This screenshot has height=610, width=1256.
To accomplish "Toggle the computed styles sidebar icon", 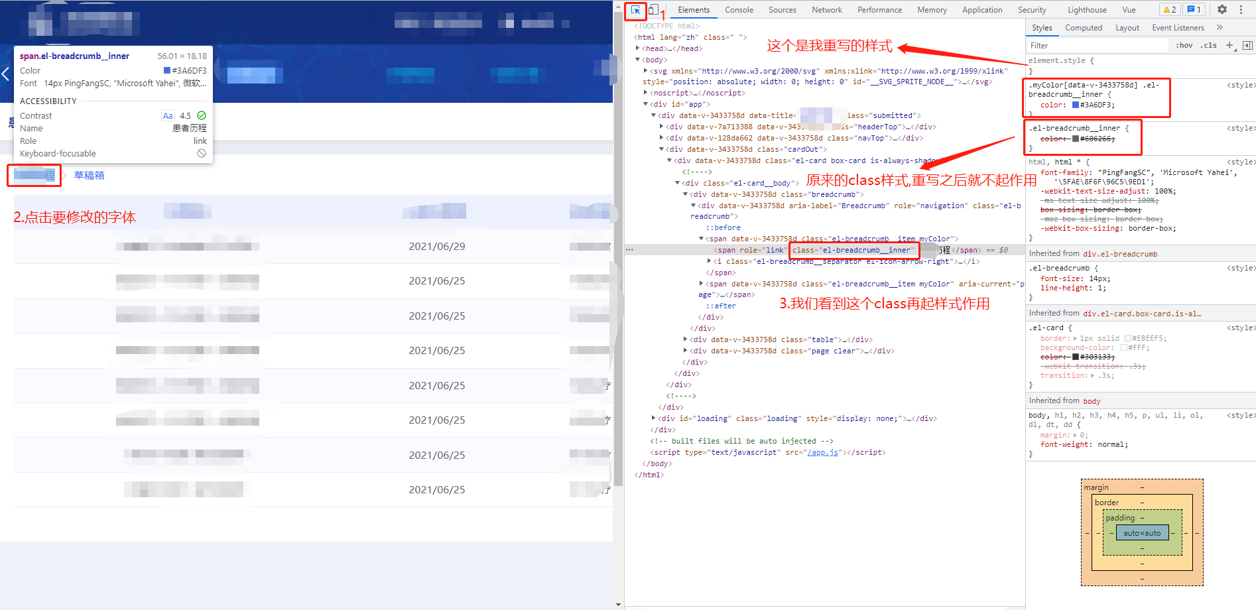I will click(x=1247, y=45).
